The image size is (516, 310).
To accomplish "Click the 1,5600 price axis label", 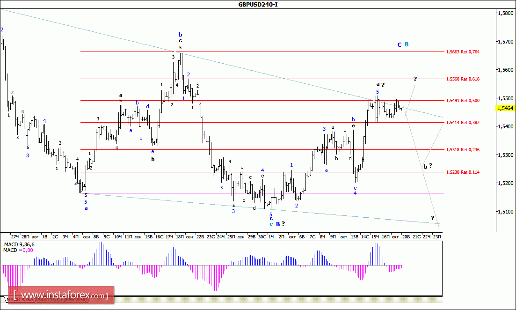I will click(505, 70).
